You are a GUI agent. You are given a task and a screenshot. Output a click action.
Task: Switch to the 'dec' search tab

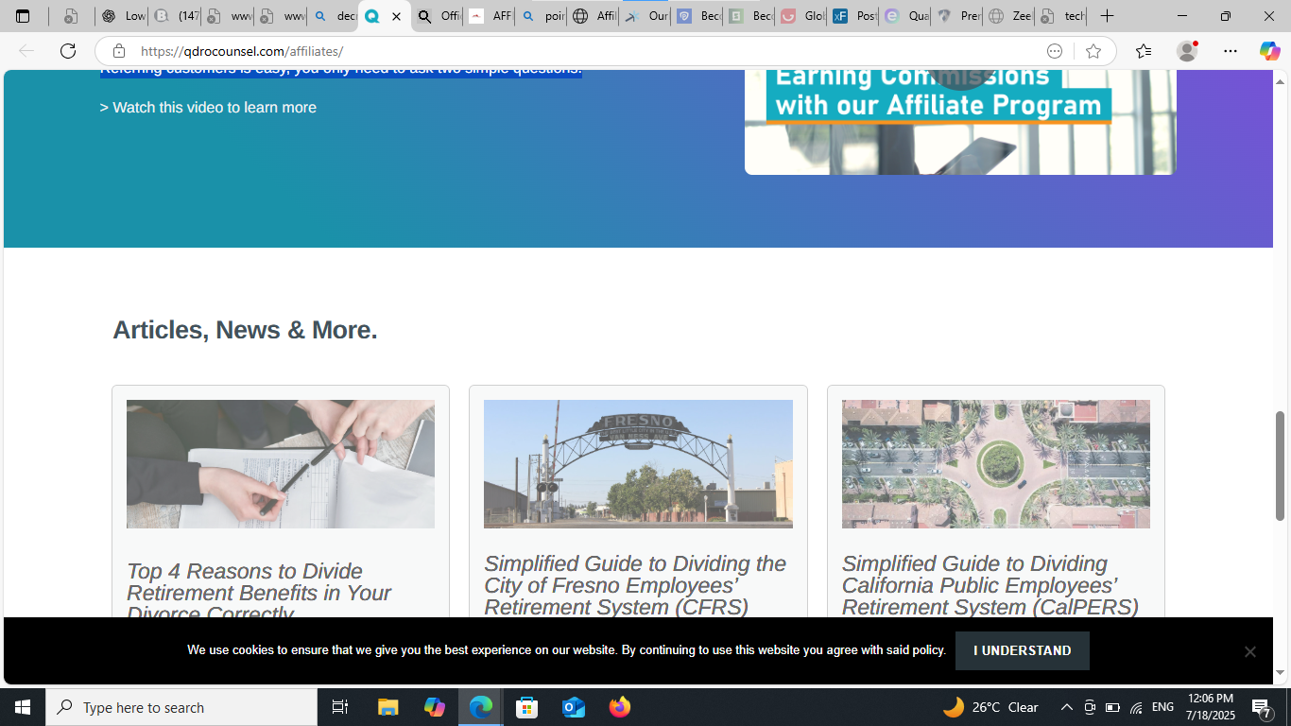[x=334, y=16]
